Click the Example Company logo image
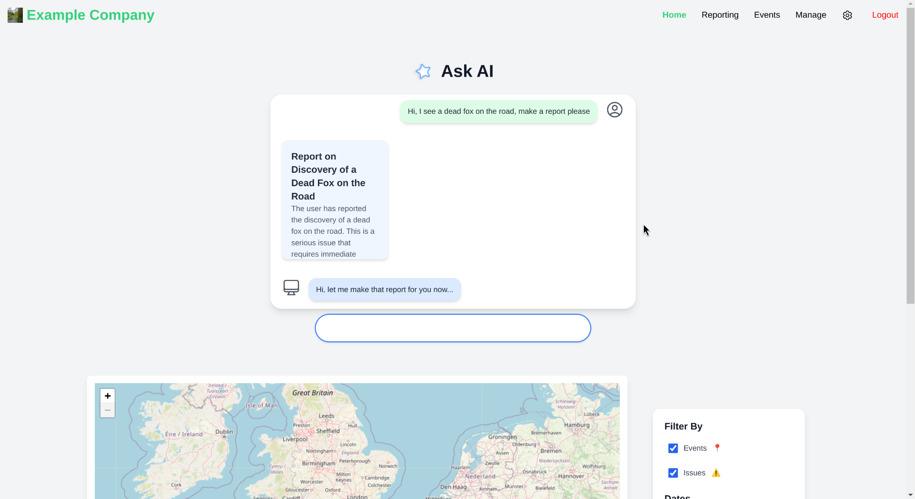Screen dimensions: 915x499 click(x=14, y=15)
